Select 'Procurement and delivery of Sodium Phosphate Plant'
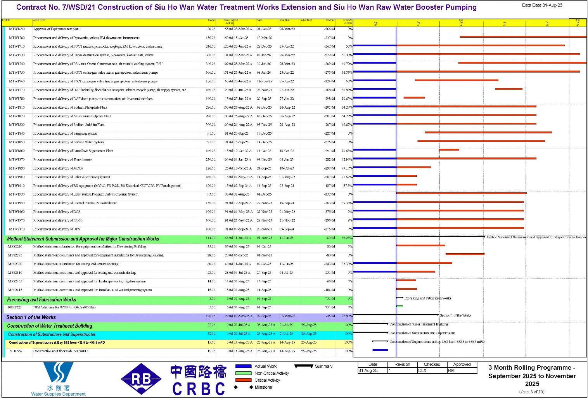The height and width of the screenshot is (398, 588). [x=70, y=107]
